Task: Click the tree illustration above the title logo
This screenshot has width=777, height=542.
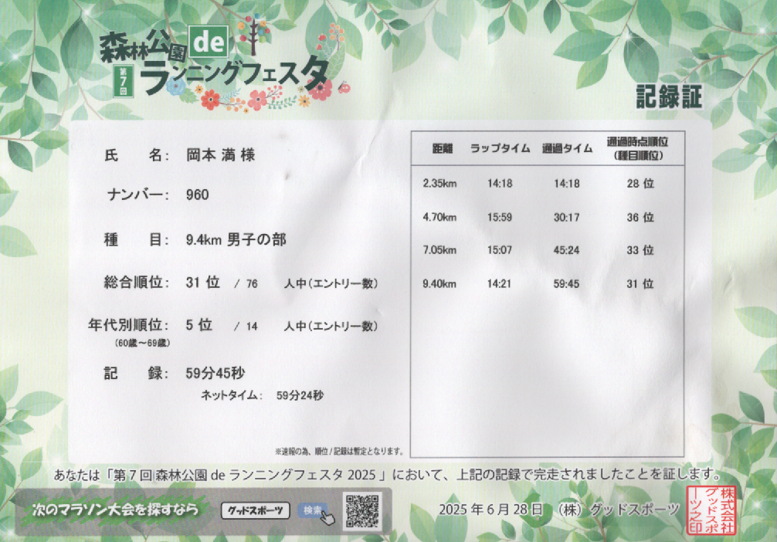Action: pos(250,31)
